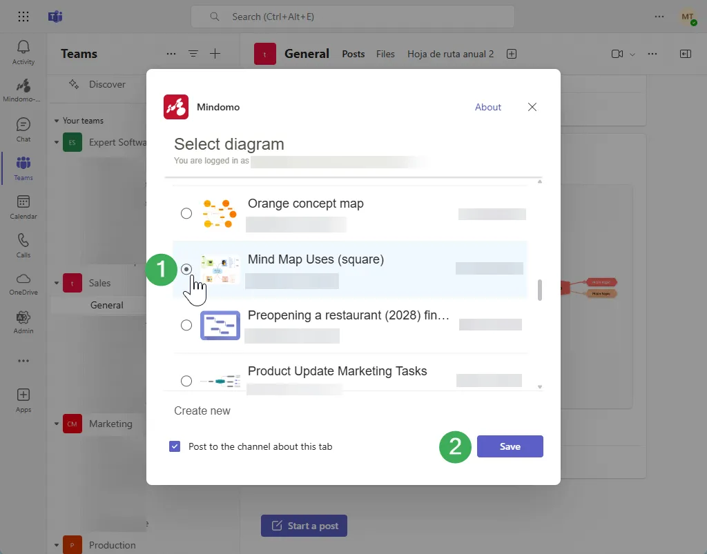Image resolution: width=707 pixels, height=554 pixels.
Task: Click the Production team avatar icon
Action: [72, 544]
